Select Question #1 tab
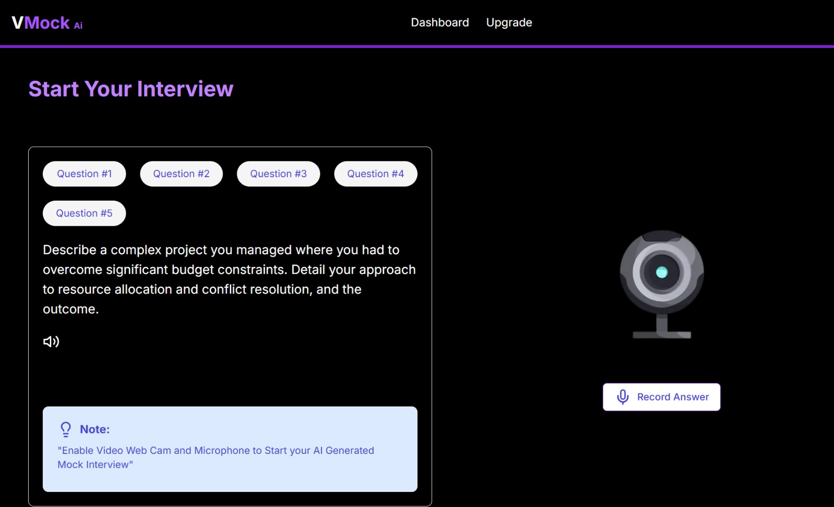This screenshot has height=507, width=834. coord(84,174)
